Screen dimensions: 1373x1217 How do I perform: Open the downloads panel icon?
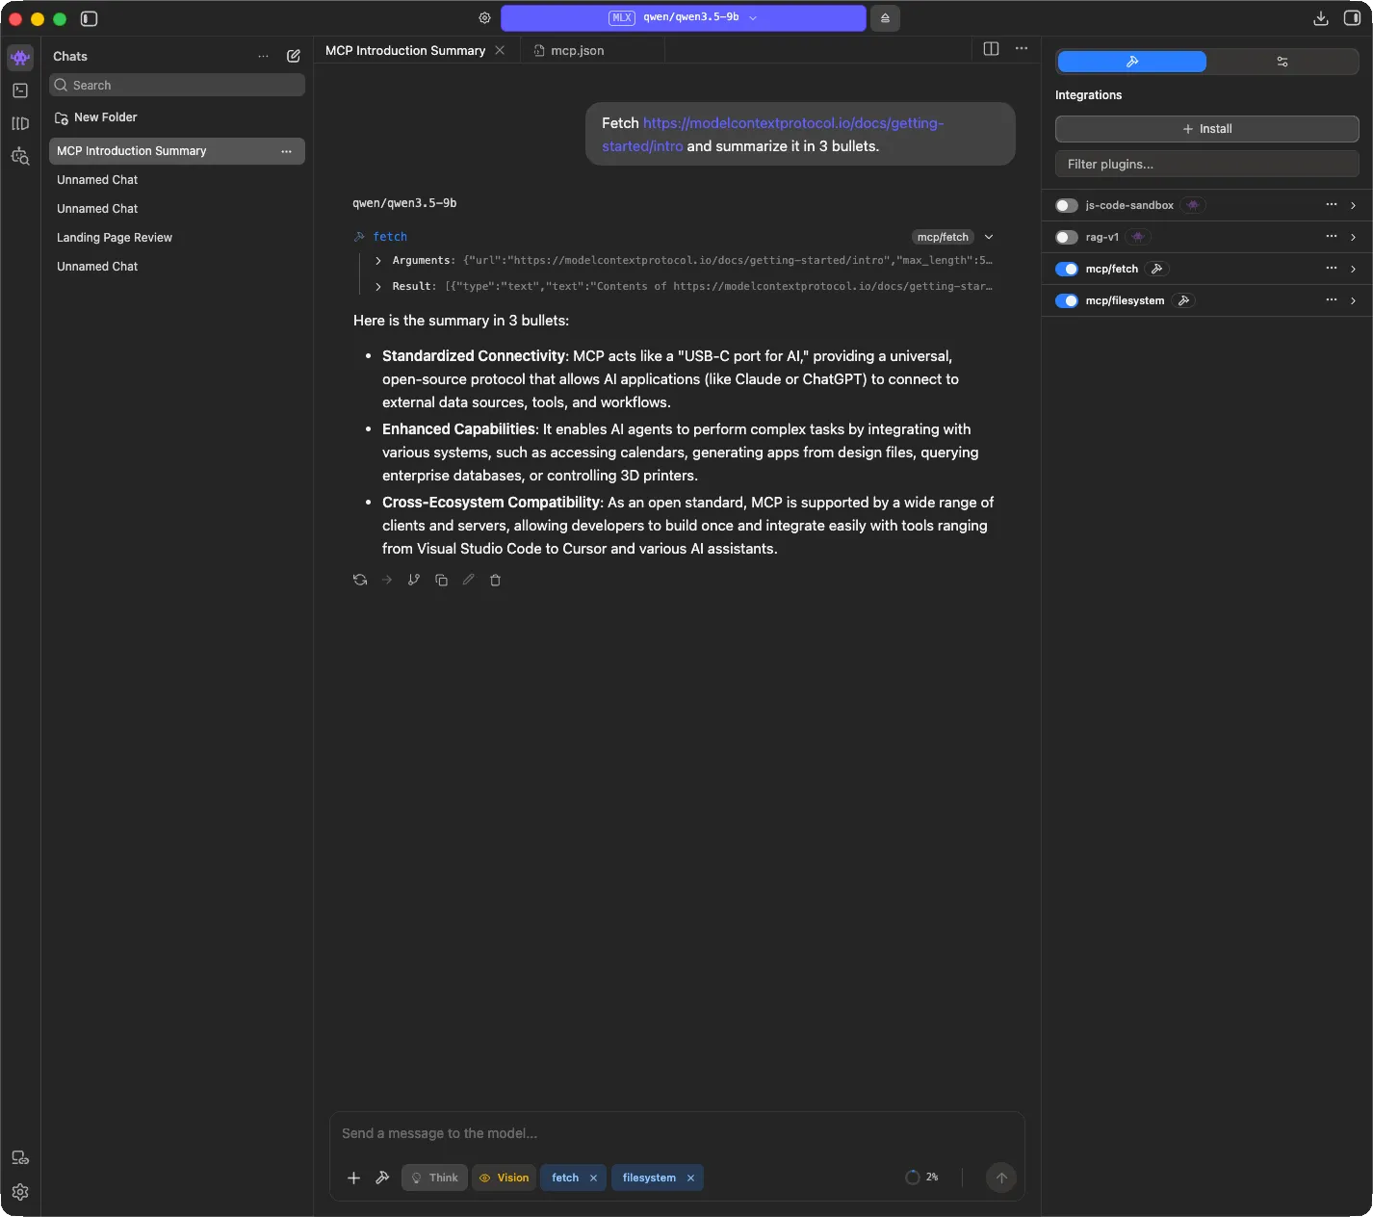point(1321,18)
